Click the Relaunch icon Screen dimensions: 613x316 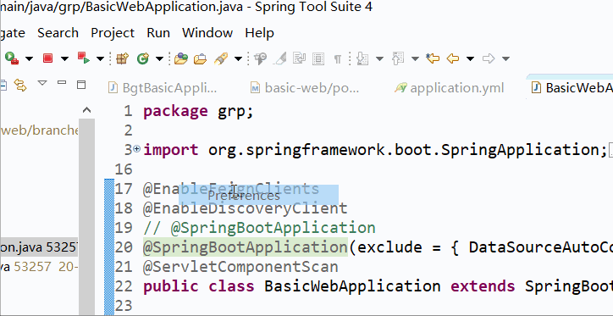84,58
